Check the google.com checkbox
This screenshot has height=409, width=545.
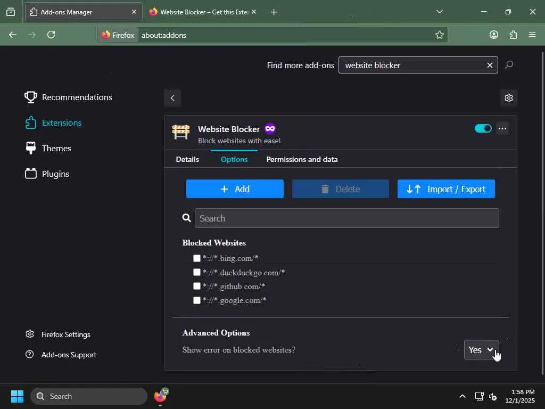197,300
